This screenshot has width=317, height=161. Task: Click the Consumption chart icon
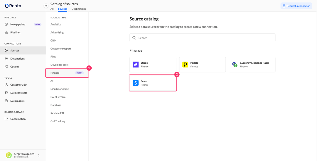pos(6,119)
